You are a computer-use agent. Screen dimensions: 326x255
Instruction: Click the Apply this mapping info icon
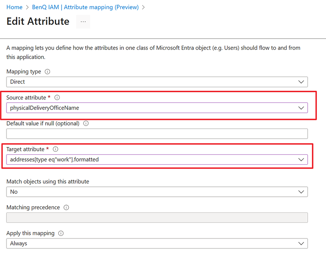(x=61, y=233)
